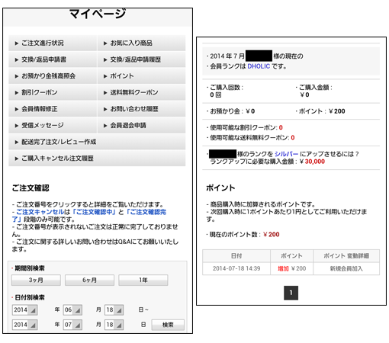Open 割引クーポン menu item
389x343 pixels.
click(x=53, y=92)
